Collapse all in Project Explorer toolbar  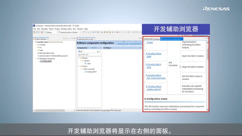[64, 39]
